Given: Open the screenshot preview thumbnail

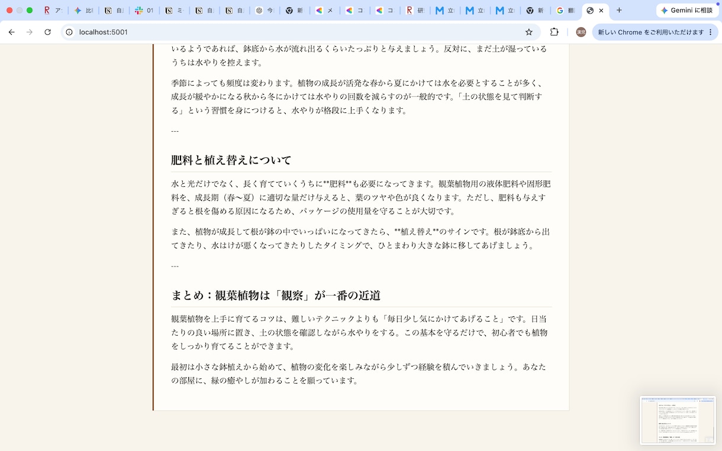Looking at the screenshot, I should click(x=678, y=420).
